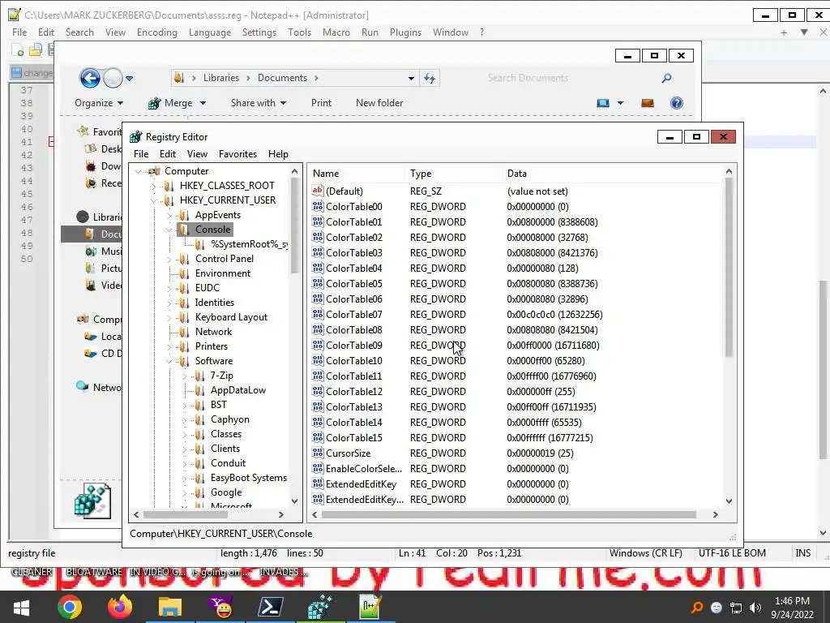Click Libraries in the Explorer breadcrumb

[x=221, y=78]
